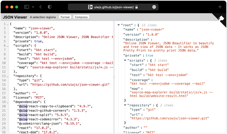Click "2 items" label next to repository
227x134 pixels.
click(167, 105)
